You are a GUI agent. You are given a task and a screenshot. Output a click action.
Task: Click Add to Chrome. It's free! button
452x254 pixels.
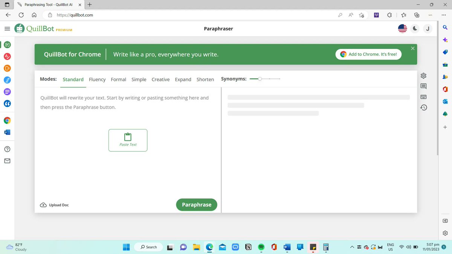(x=368, y=54)
